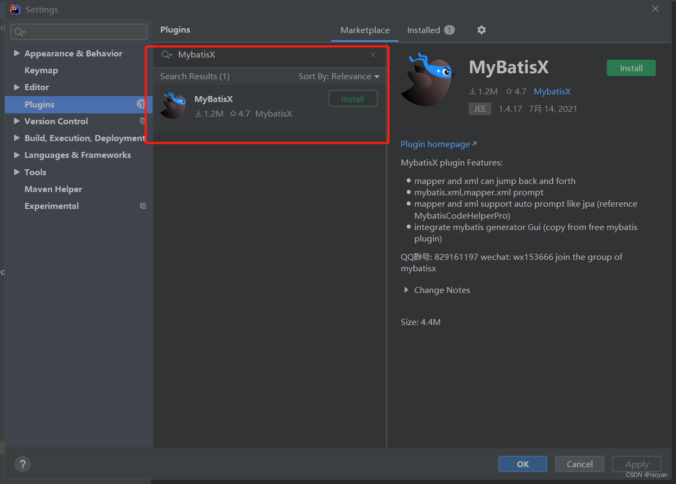Click the settings sidebar search icon

(20, 32)
